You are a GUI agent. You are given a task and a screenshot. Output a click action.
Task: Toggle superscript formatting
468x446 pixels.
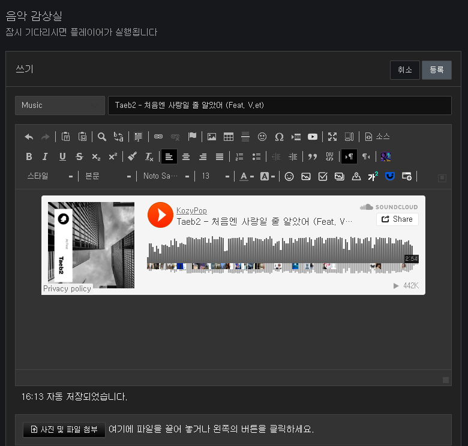113,156
